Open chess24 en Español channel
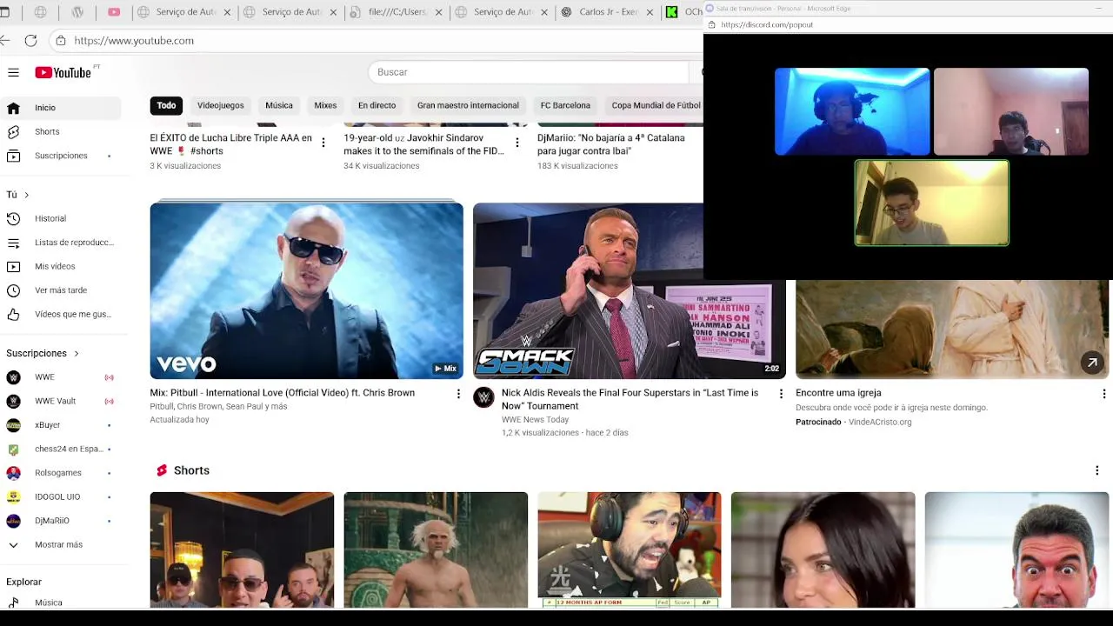Viewport: 1113px width, 626px height. click(61, 449)
